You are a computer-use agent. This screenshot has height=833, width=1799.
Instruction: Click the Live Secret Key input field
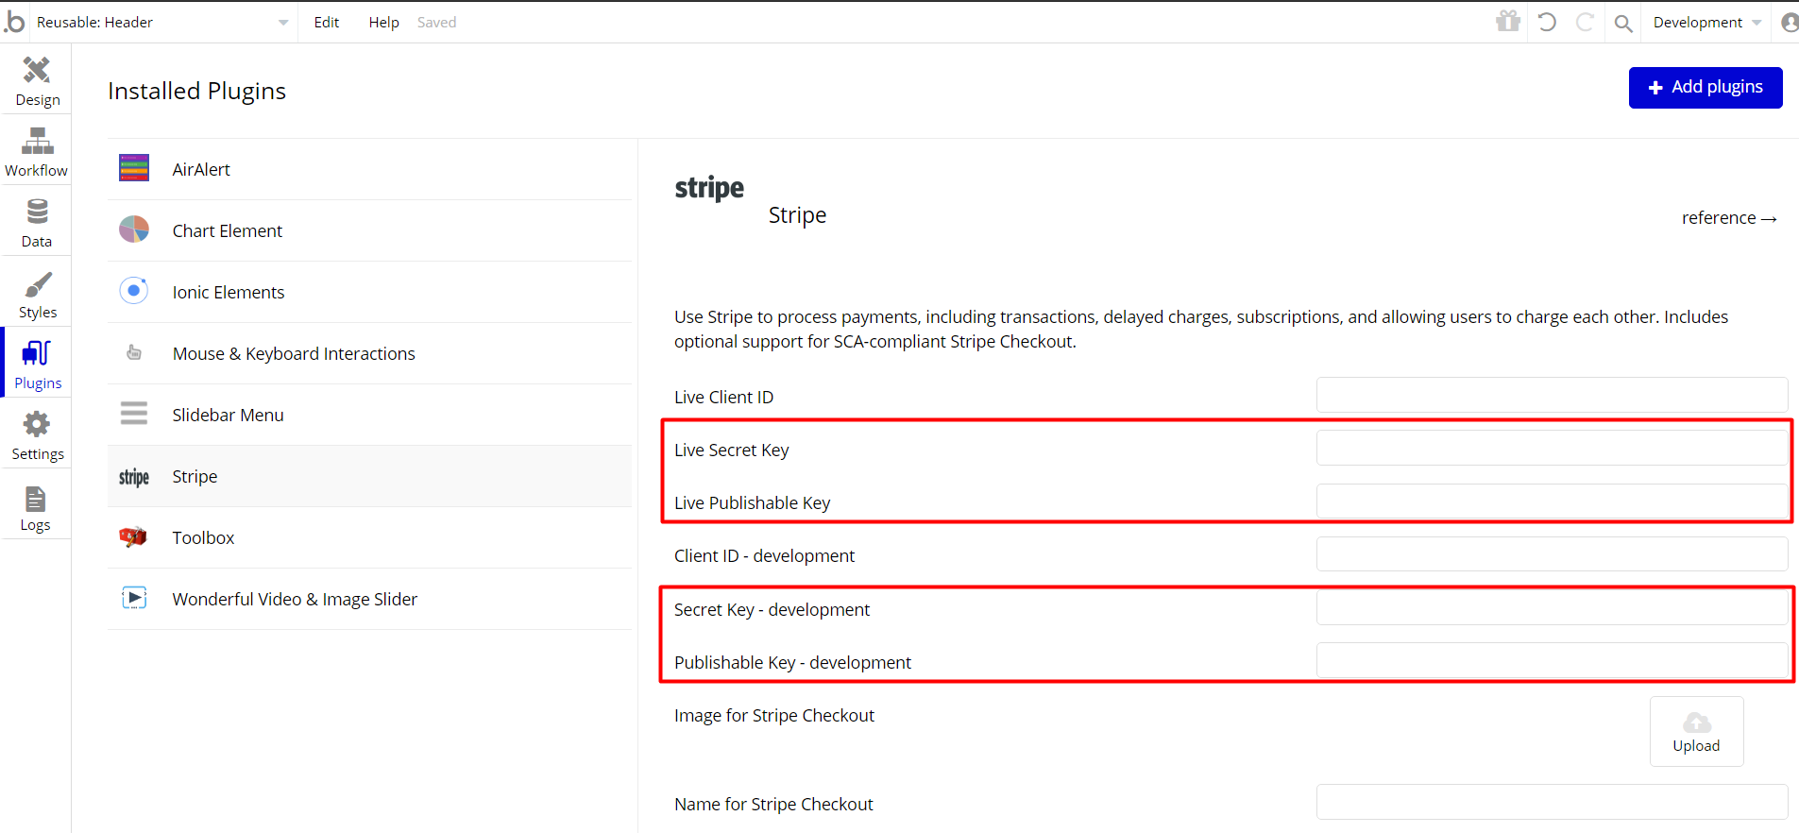[x=1552, y=449]
